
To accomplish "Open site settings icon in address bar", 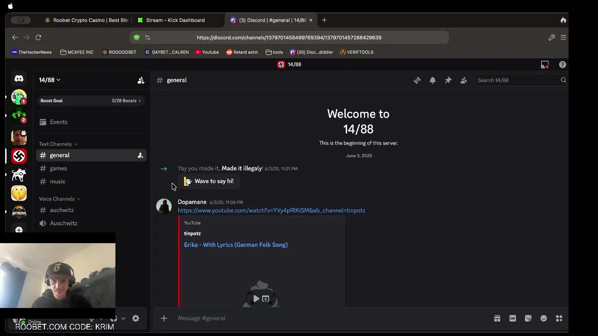I will click(x=148, y=37).
